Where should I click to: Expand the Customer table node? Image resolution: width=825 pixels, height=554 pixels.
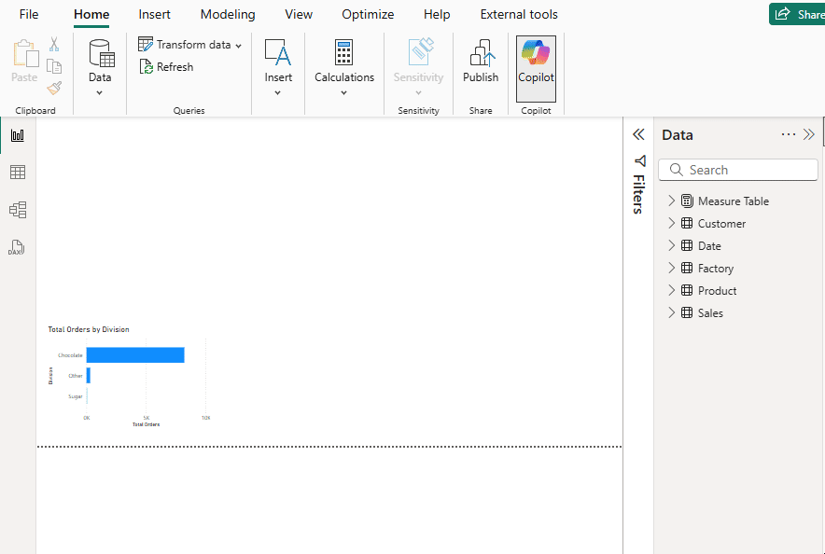coord(671,224)
